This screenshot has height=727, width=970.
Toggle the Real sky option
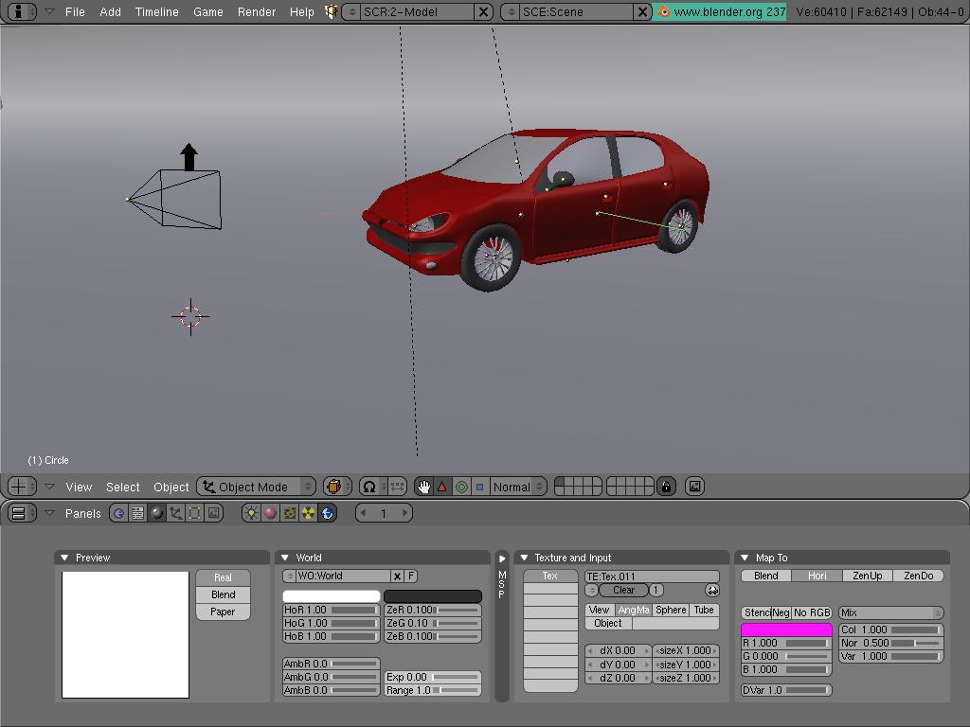pyautogui.click(x=223, y=577)
